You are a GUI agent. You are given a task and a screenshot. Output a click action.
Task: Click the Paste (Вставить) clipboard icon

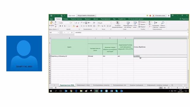pyautogui.click(x=52, y=23)
